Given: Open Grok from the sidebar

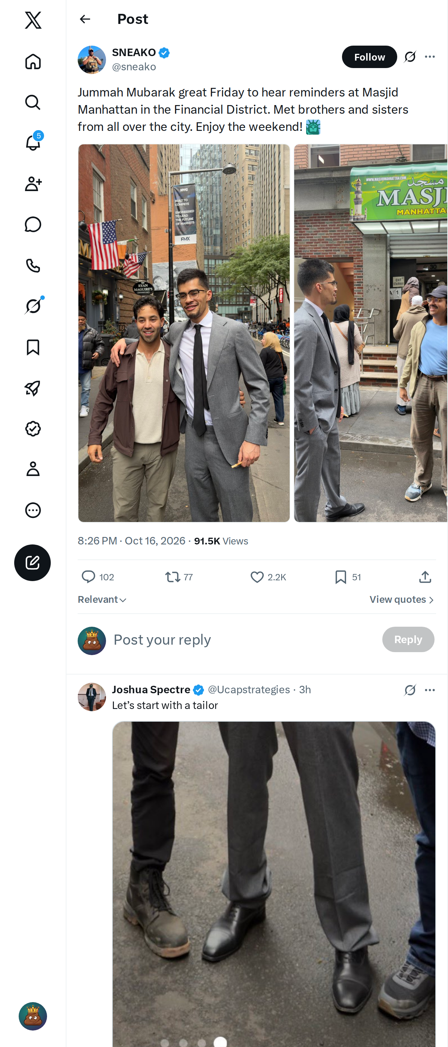Looking at the screenshot, I should click(33, 305).
